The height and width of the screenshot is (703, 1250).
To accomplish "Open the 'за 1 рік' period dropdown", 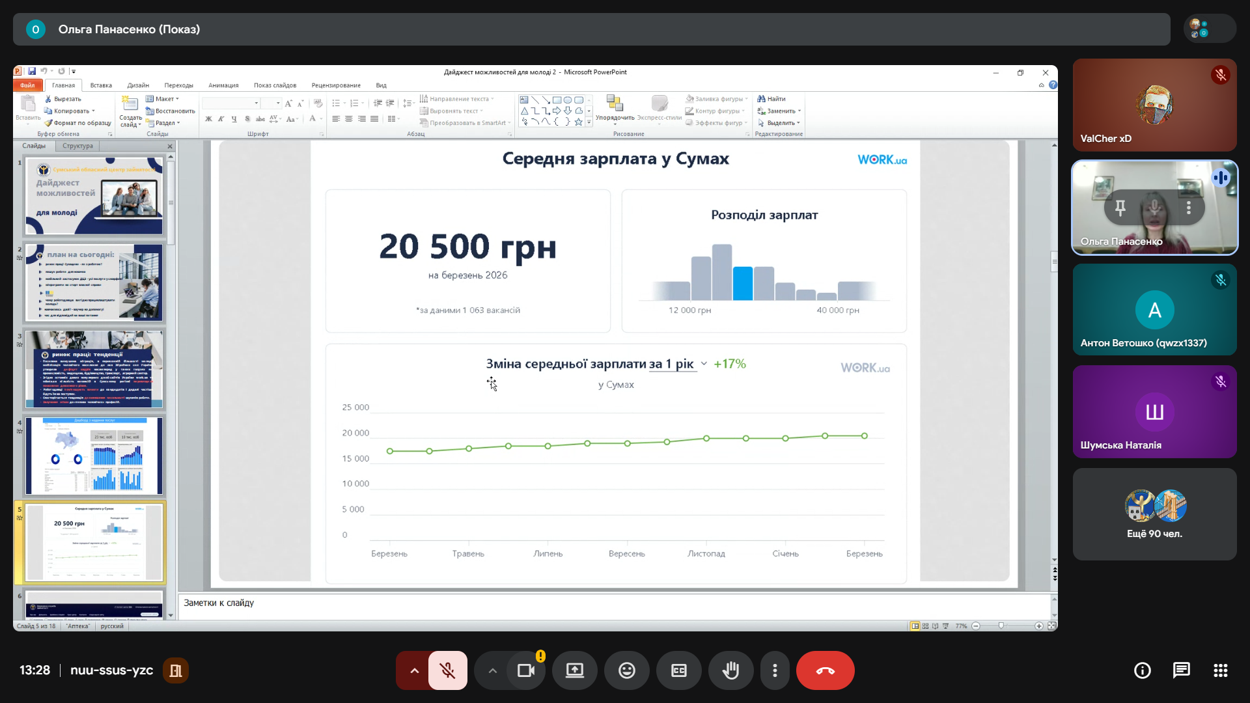I will (678, 364).
